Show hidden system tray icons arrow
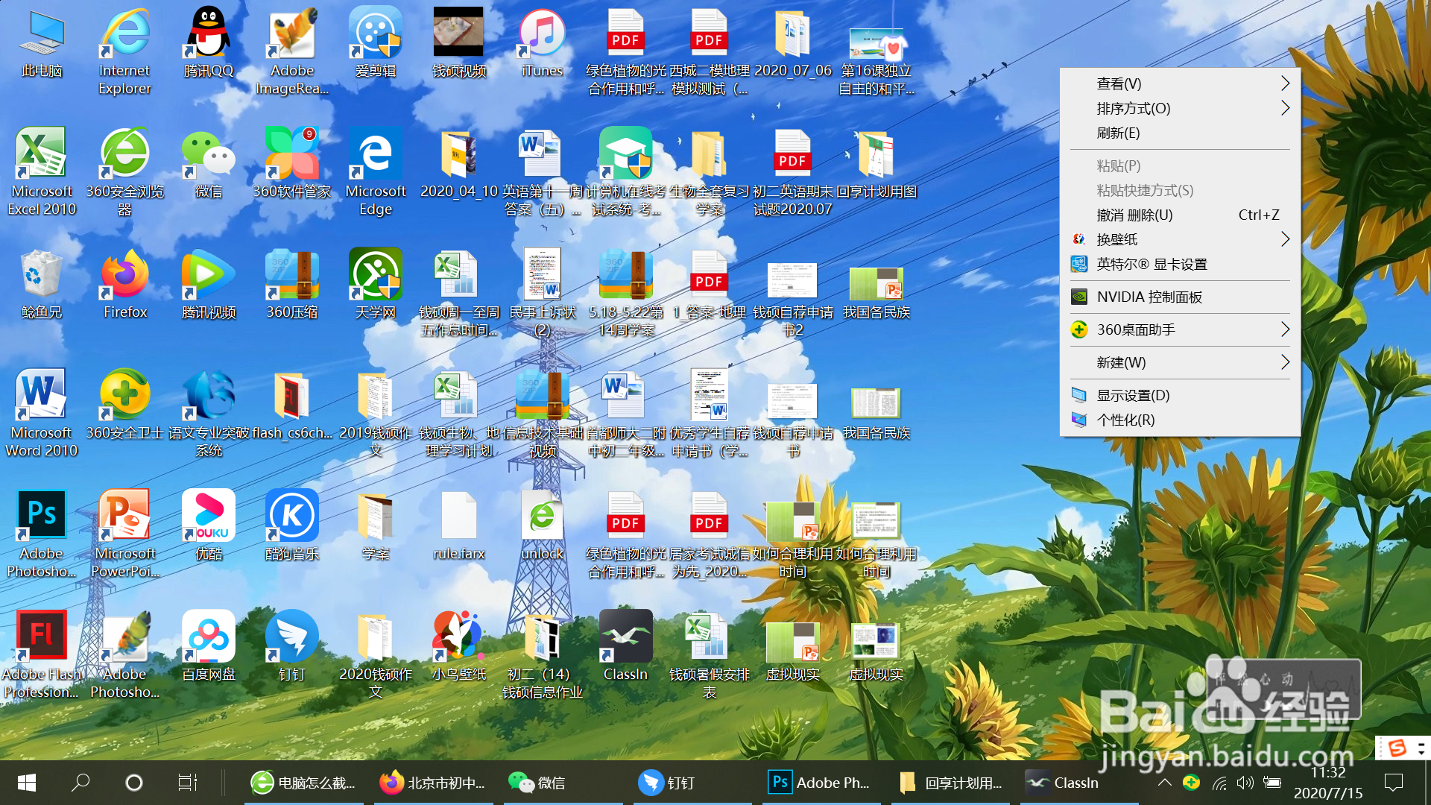Viewport: 1431px width, 805px height. point(1164,783)
